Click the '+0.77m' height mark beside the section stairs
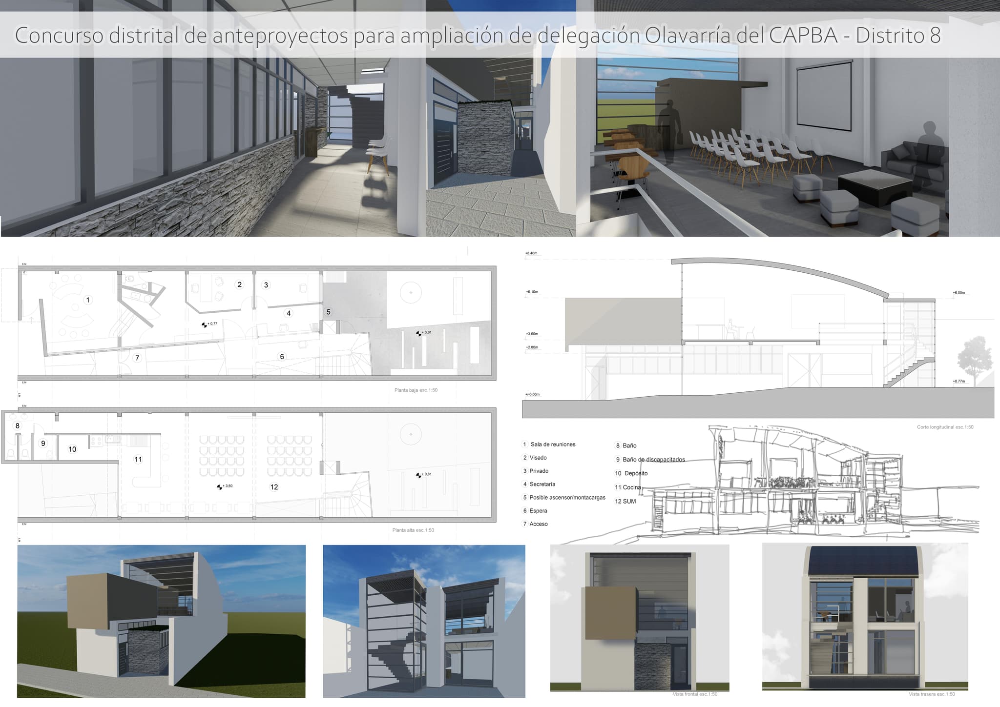The width and height of the screenshot is (1000, 707). click(x=958, y=381)
